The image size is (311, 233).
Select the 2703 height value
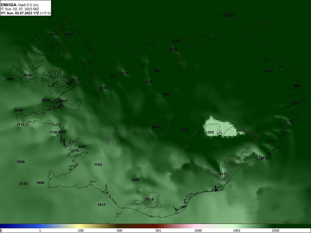coord(271,141)
